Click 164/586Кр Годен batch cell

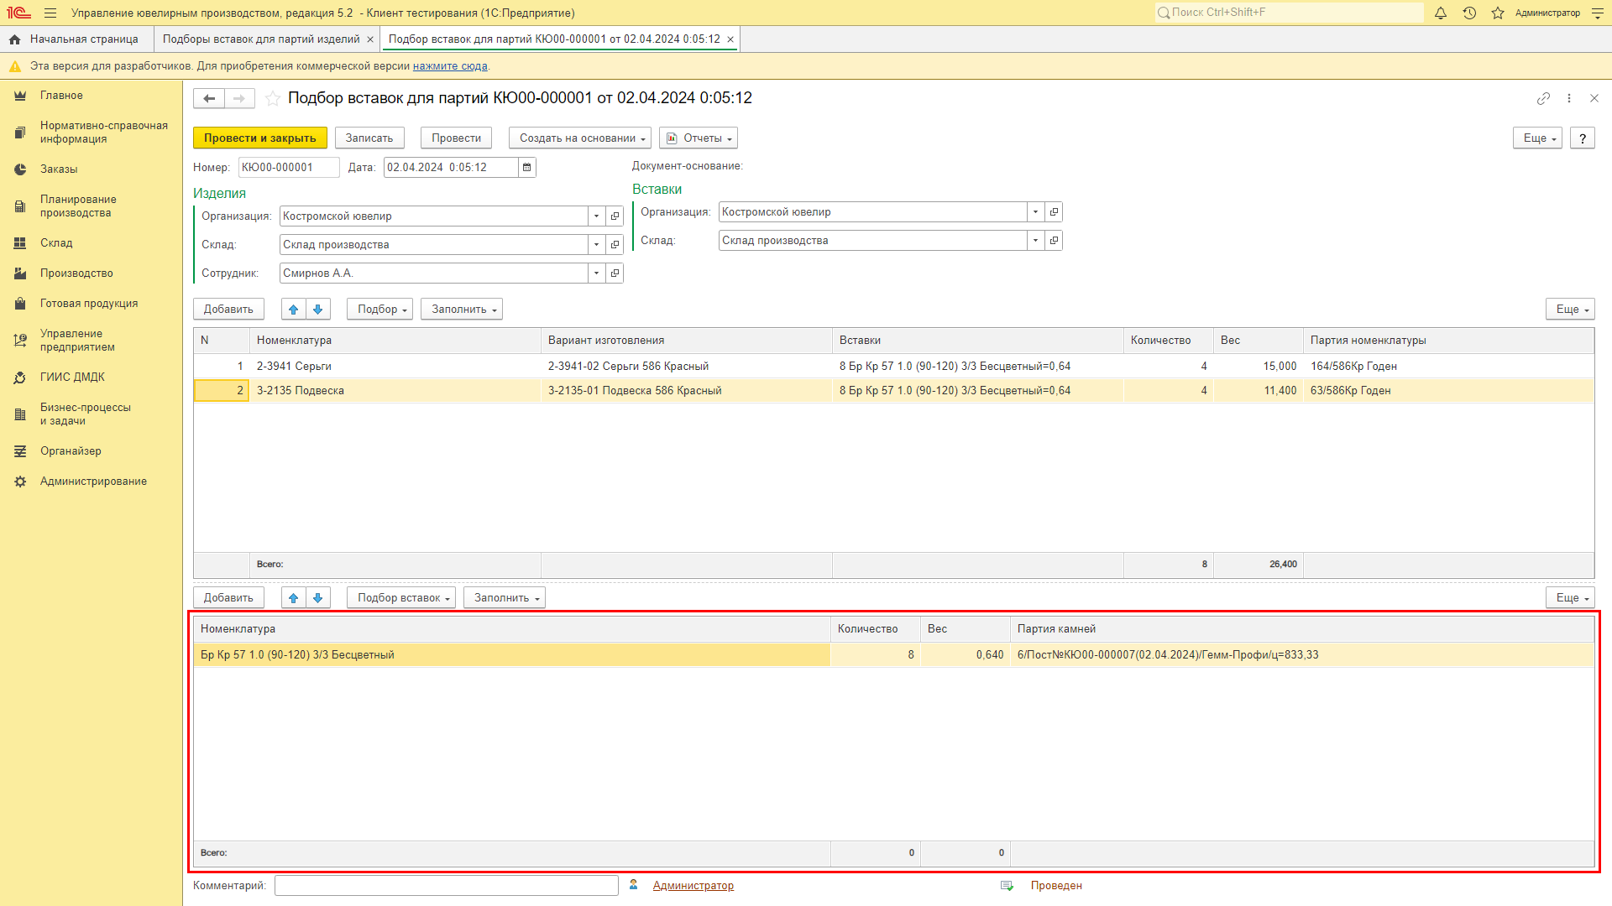pyautogui.click(x=1448, y=367)
